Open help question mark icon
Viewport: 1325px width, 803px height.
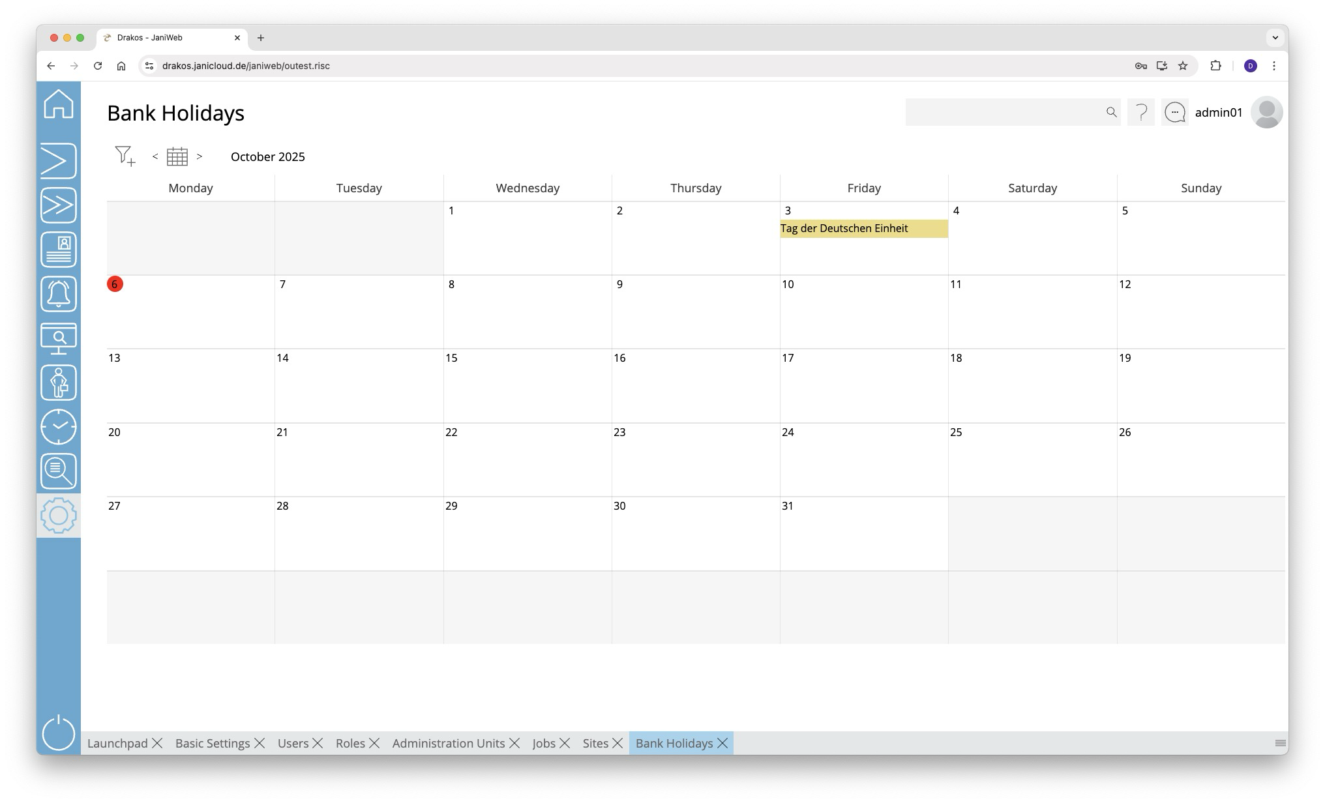coord(1141,112)
